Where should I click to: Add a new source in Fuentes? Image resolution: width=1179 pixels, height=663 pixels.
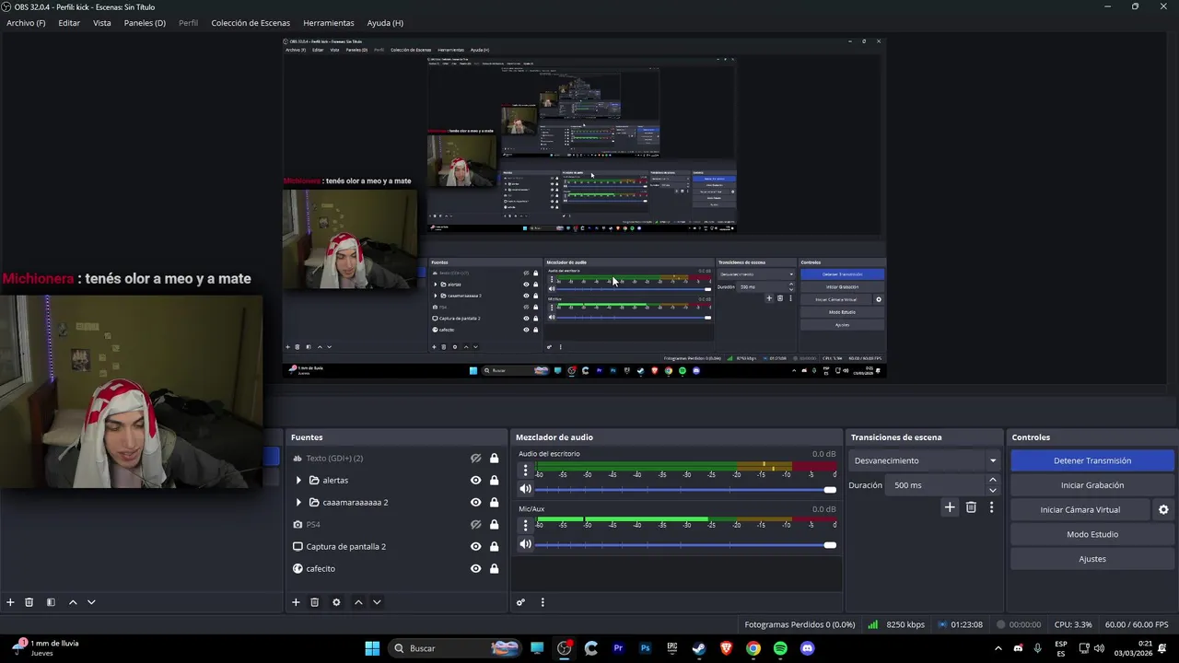point(296,602)
